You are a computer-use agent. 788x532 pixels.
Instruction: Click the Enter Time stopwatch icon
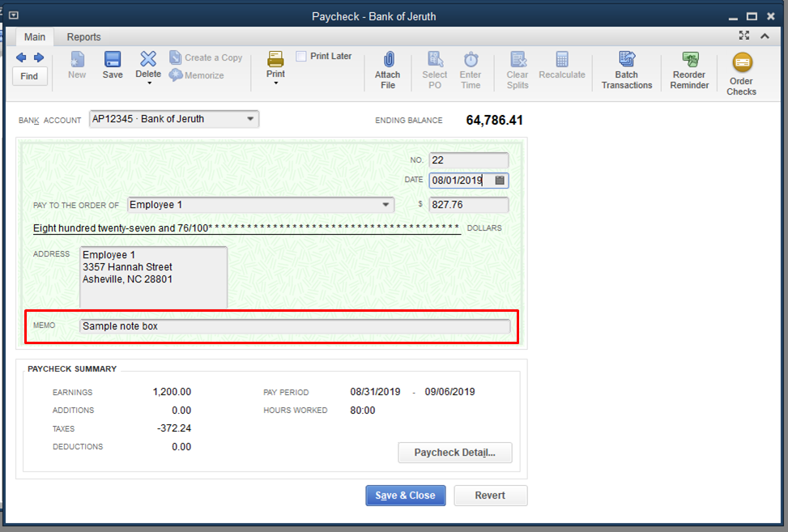coord(471,60)
